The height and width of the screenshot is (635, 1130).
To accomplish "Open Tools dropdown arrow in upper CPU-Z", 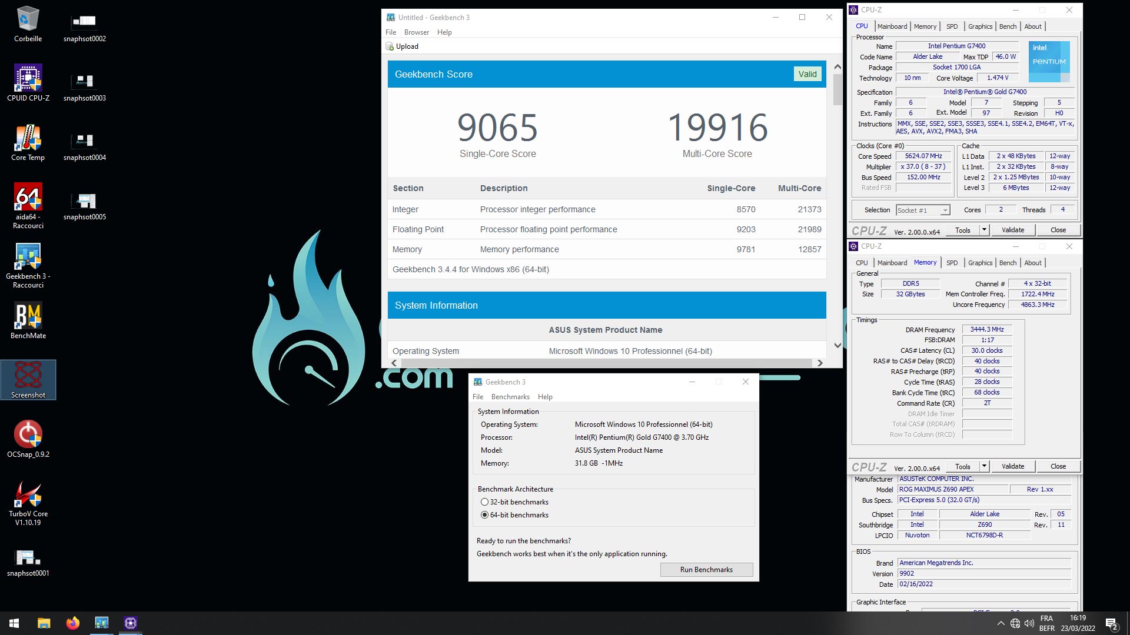I will [983, 230].
